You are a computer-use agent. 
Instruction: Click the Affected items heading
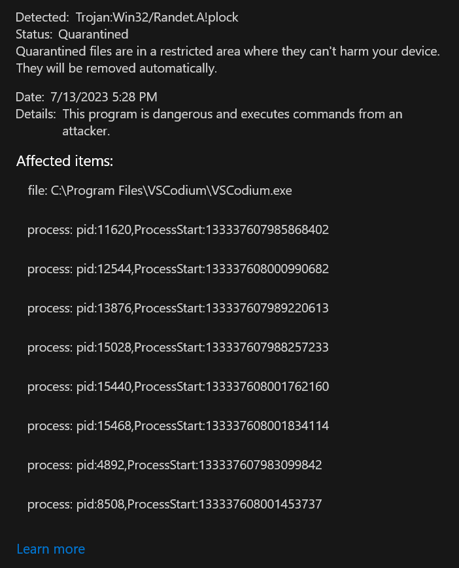(x=64, y=161)
